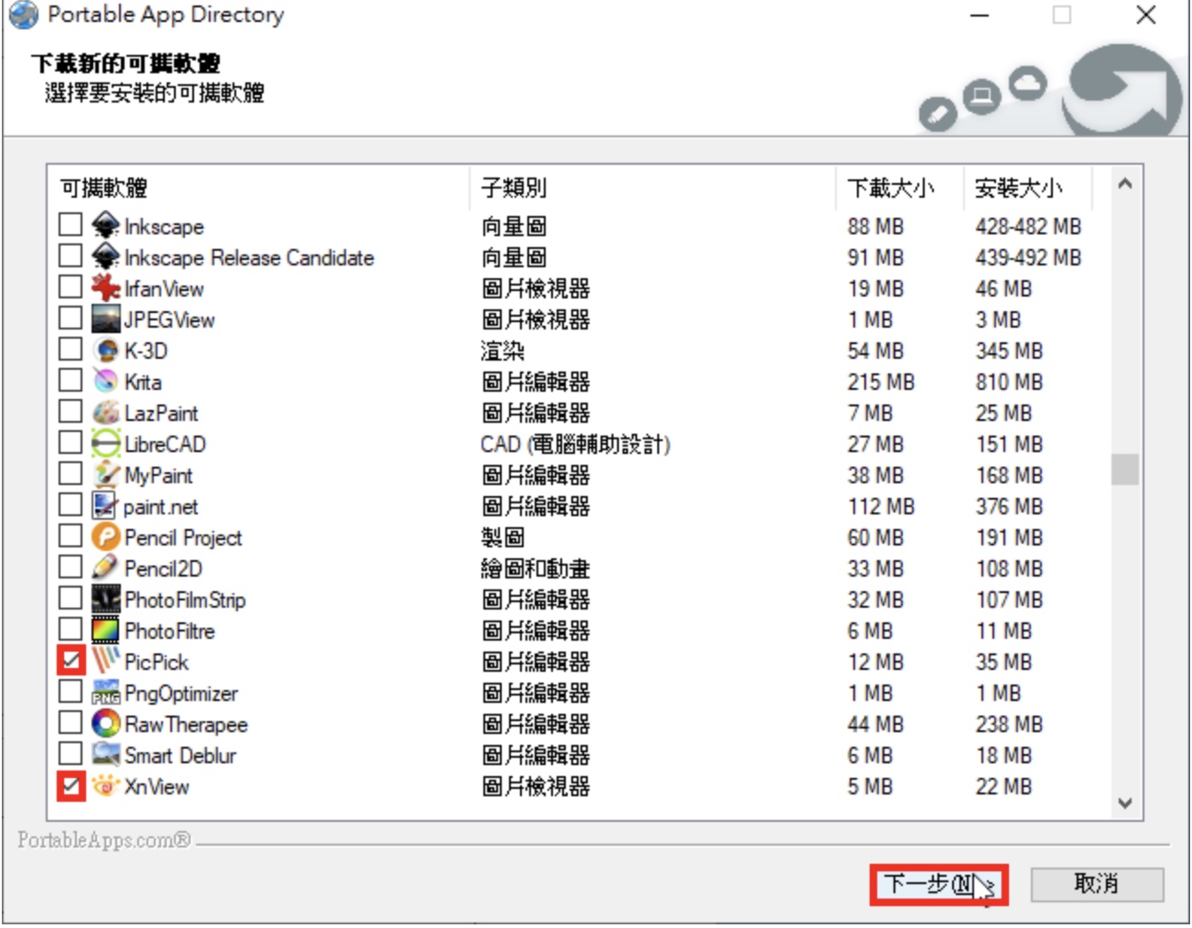This screenshot has height=928, width=1192.
Task: Click the PhotoFilmStrip icon
Action: coord(105,599)
